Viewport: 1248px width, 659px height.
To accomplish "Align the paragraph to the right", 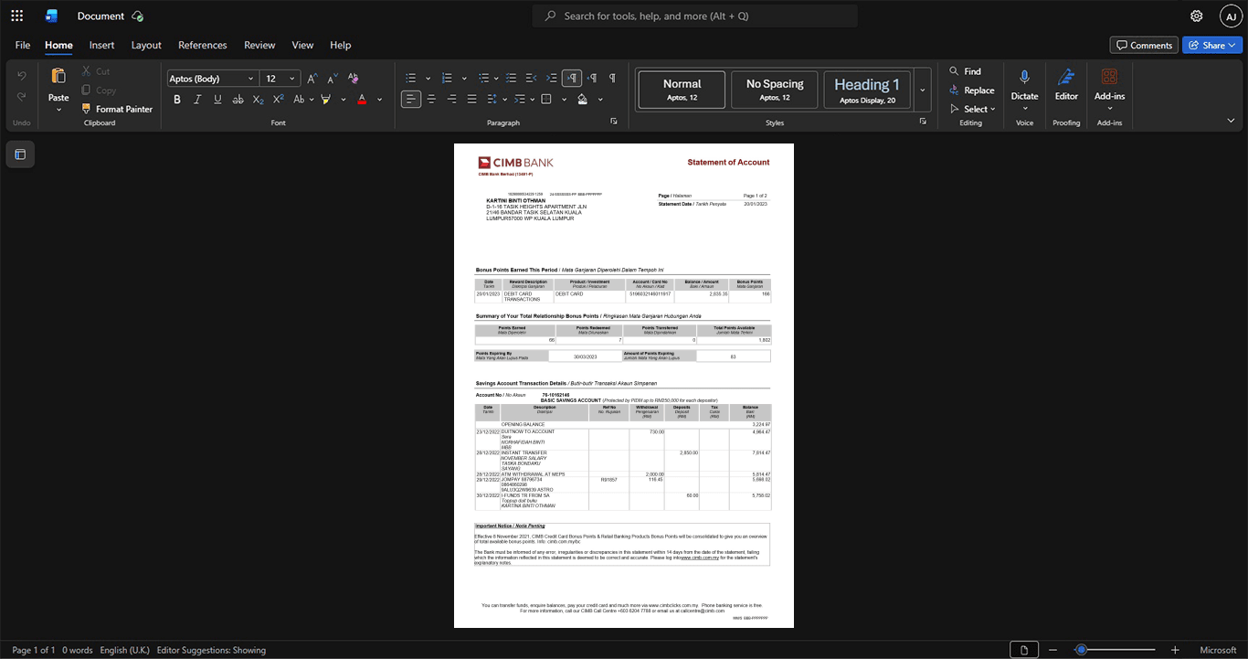I will click(451, 99).
